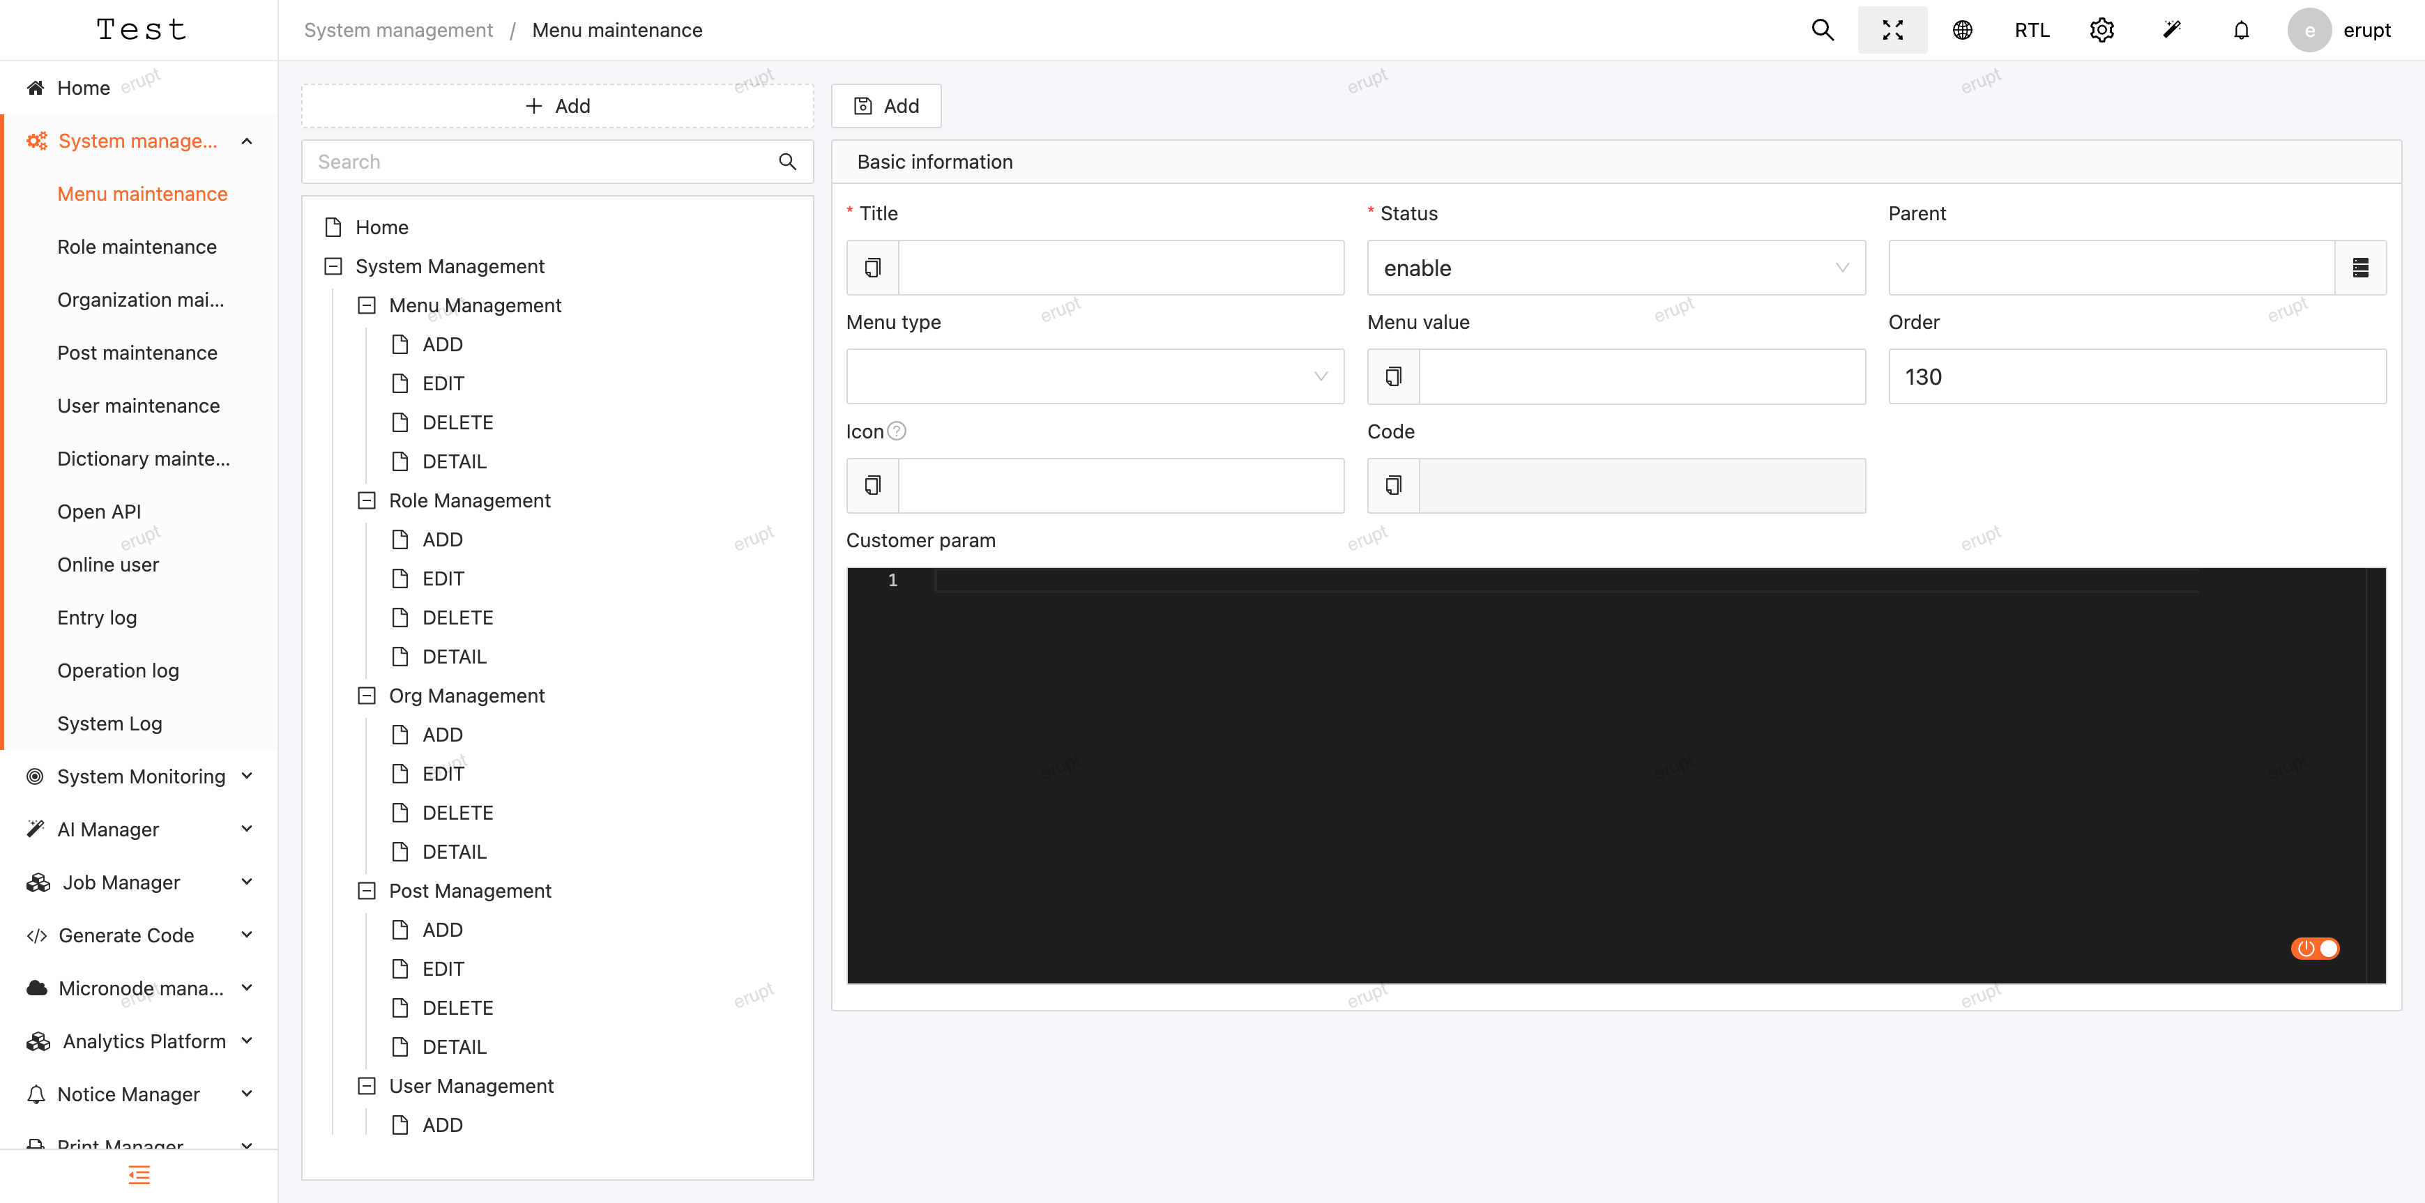Click the search magnifier in tree search box
Image resolution: width=2425 pixels, height=1203 pixels.
click(x=788, y=162)
